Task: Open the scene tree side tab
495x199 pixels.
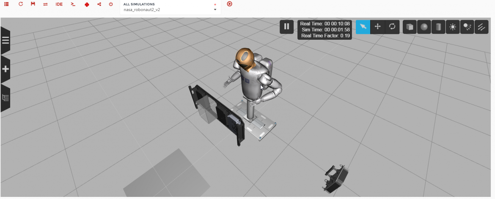Action: (x=5, y=98)
